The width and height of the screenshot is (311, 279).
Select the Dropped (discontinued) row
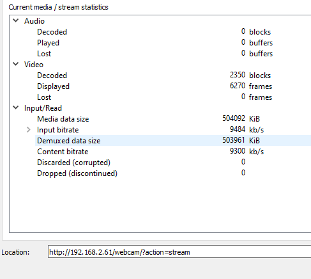point(173,173)
